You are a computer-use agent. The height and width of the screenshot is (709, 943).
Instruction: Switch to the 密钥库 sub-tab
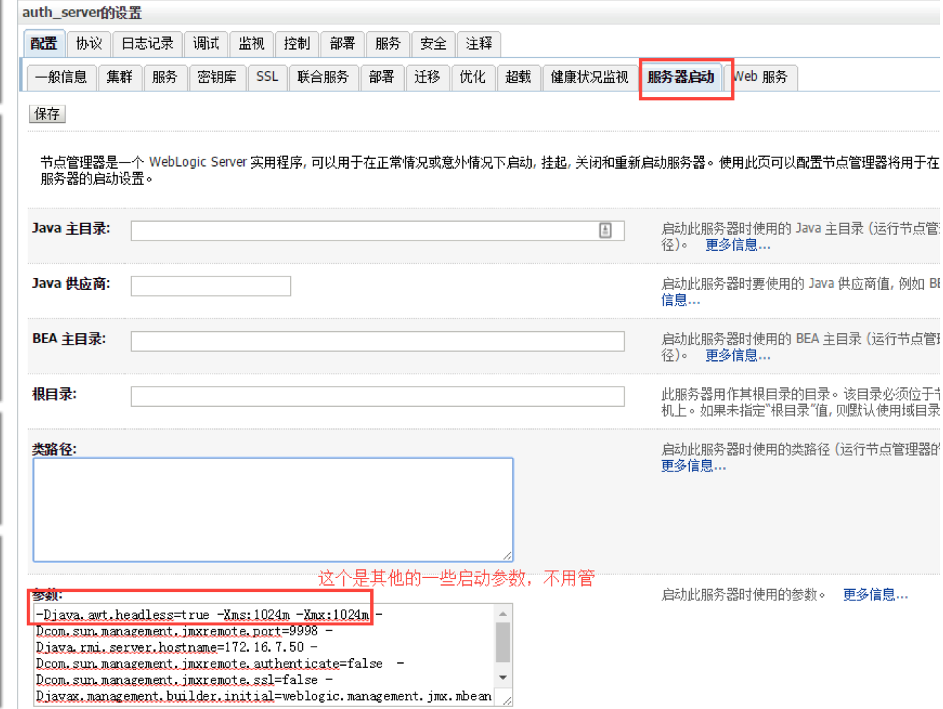(217, 77)
